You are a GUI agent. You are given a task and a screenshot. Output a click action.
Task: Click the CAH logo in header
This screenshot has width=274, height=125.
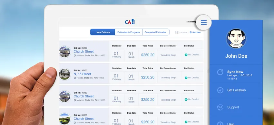130,22
